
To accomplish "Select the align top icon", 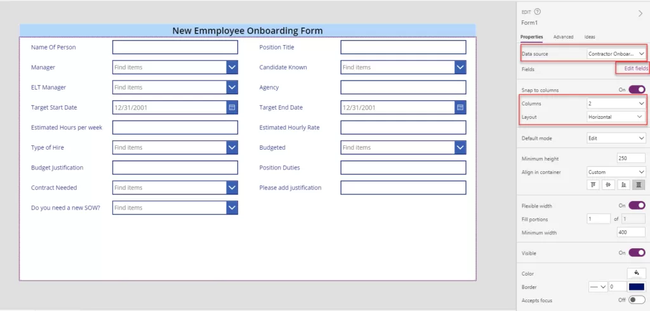I will [x=594, y=185].
